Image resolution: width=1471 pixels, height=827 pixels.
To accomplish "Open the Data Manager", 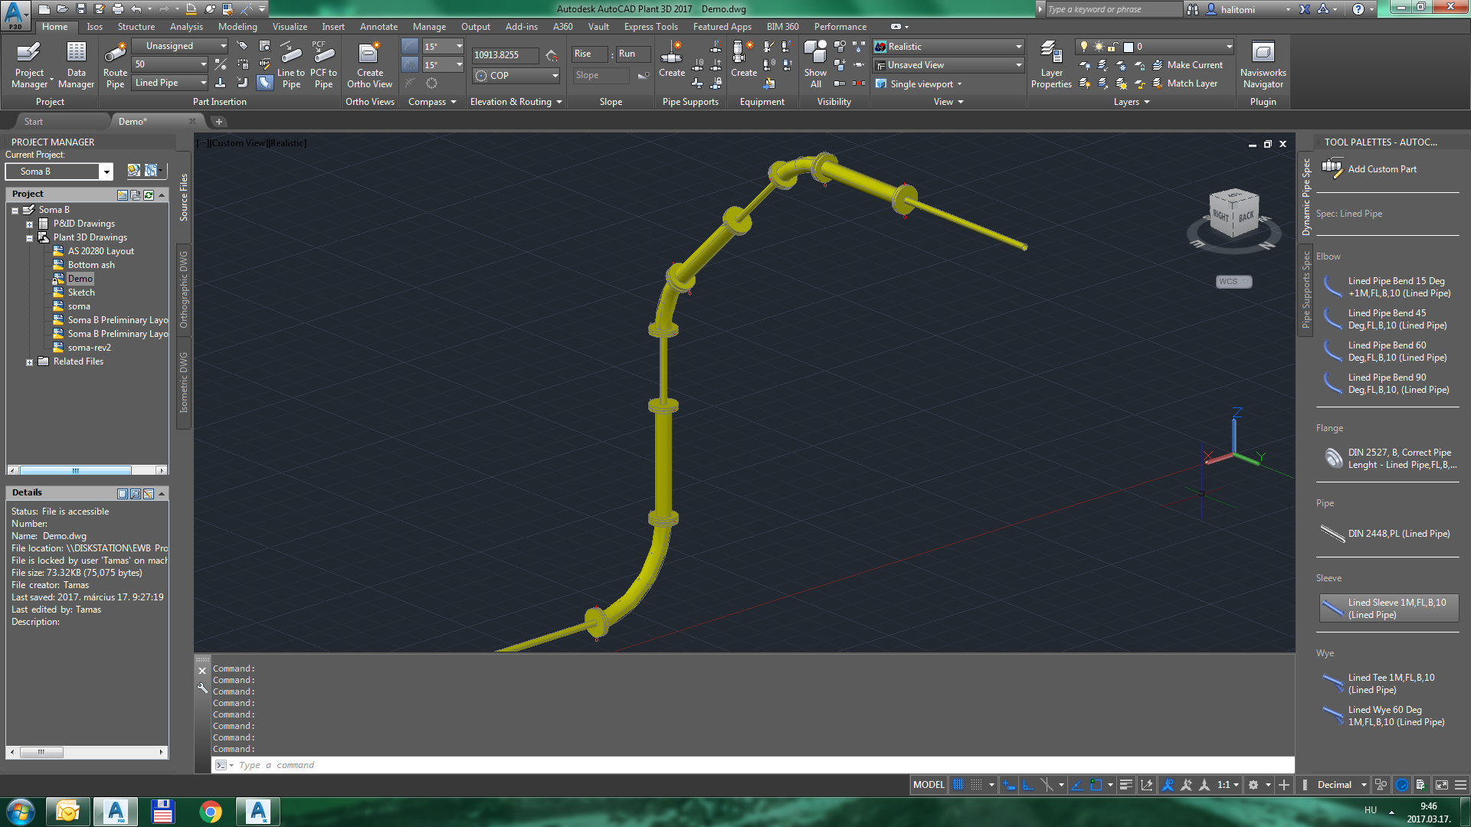I will 76,64.
